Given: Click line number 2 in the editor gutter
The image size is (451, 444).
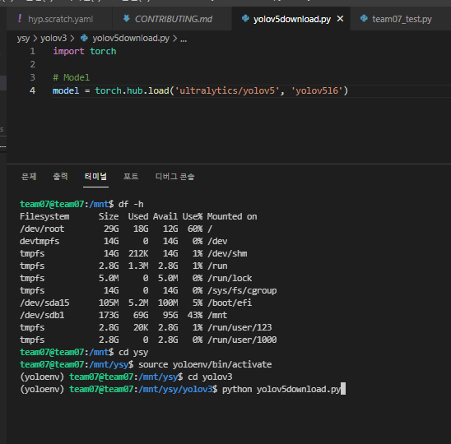Looking at the screenshot, I should point(32,64).
